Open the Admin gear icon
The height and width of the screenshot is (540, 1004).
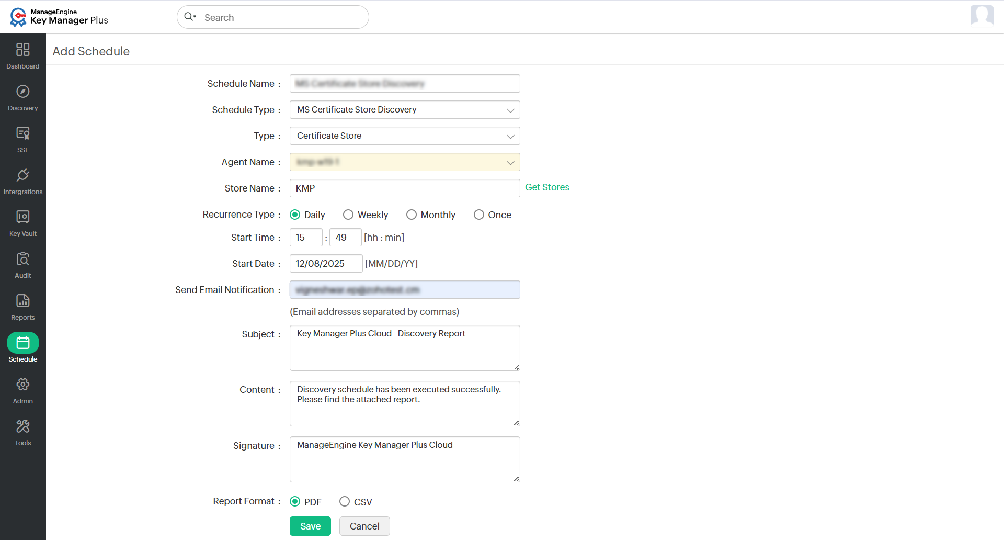tap(23, 384)
